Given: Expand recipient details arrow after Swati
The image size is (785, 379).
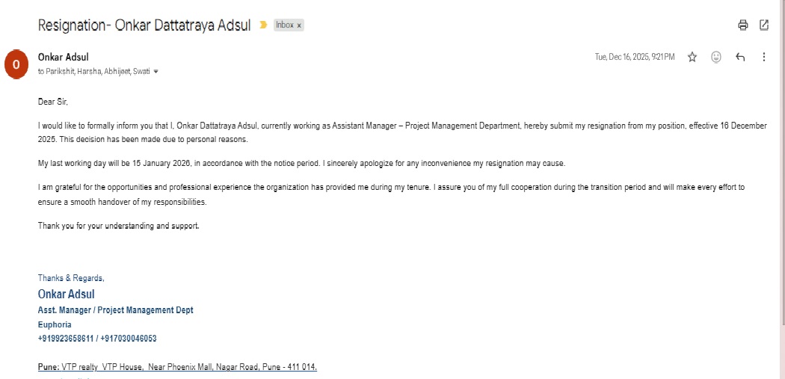Looking at the screenshot, I should pos(156,72).
